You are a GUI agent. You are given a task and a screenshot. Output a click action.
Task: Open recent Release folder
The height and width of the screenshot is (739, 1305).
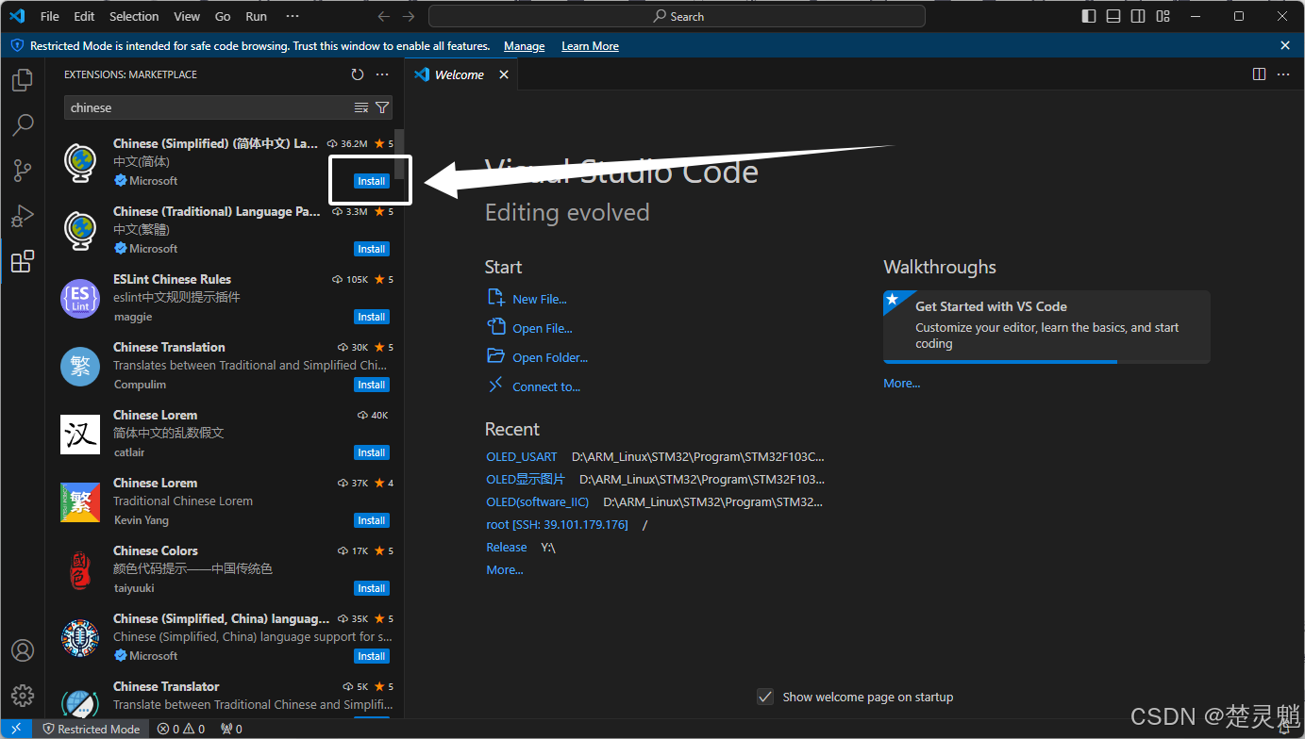(507, 547)
